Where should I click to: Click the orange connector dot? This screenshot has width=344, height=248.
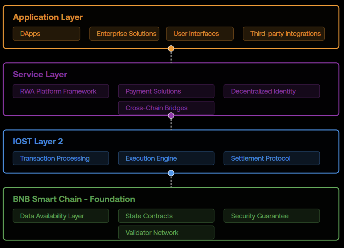171,49
